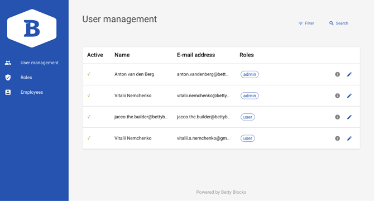Viewport: 374px width, 201px height.
Task: Open info for Anton van den Berg
Action: pos(337,74)
